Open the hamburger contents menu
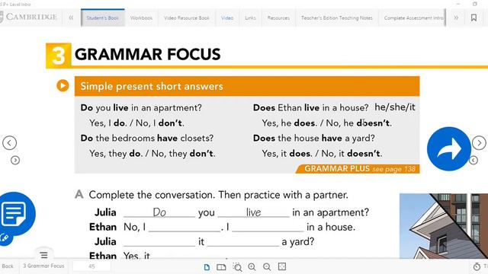488x274 pixels. pyautogui.click(x=44, y=256)
